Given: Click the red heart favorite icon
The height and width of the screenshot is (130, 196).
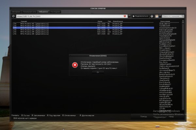Looking at the screenshot, I should pyautogui.click(x=125, y=16).
